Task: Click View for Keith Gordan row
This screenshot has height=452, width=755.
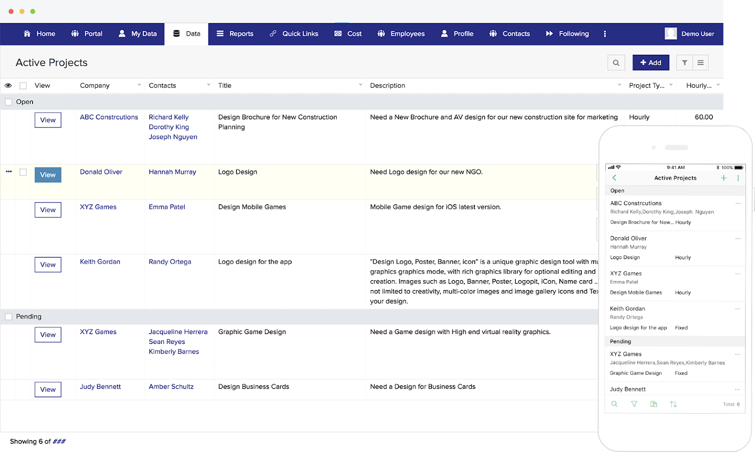Action: (x=48, y=265)
